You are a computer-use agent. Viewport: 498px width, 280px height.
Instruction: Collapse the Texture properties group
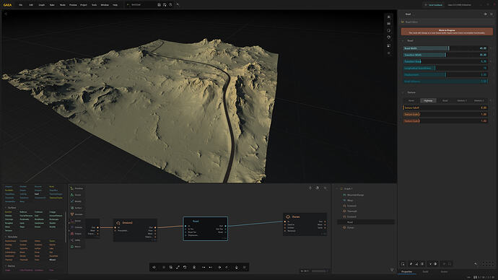tap(403, 92)
